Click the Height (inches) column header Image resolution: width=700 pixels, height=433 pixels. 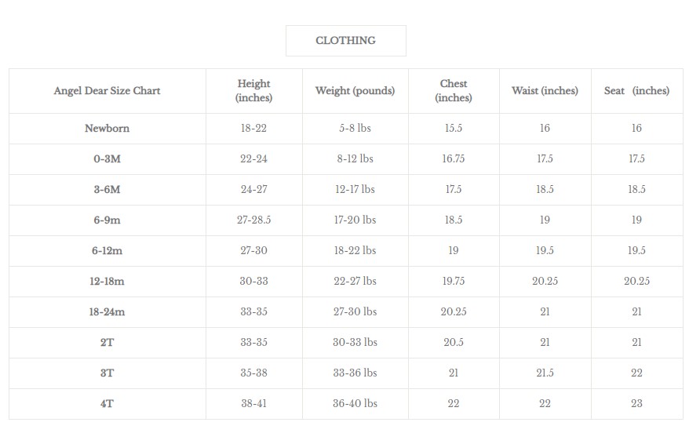tap(253, 91)
